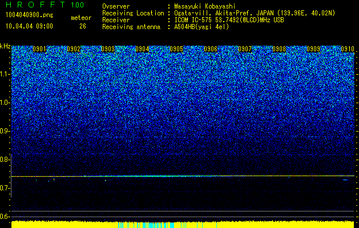The image size is (359, 228).
Task: Click the kHz axis unit label
Action: tap(5, 46)
